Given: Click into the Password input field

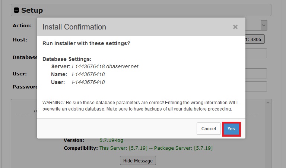Looking at the screenshot, I should click(256, 87).
